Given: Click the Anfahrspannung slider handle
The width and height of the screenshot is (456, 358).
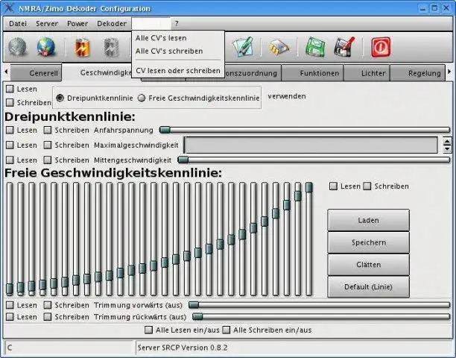Looking at the screenshot, I should 165,130.
